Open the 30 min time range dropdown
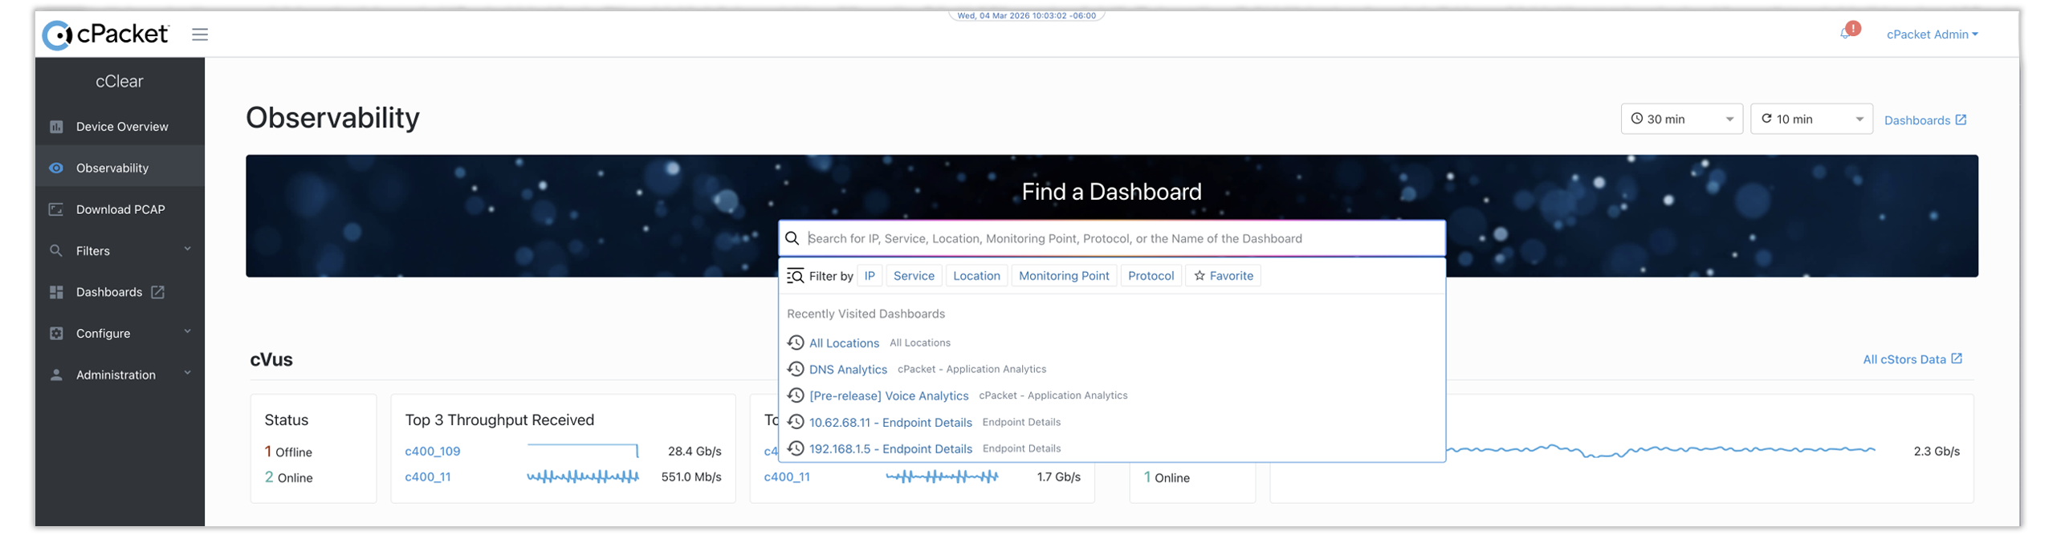 point(1681,120)
